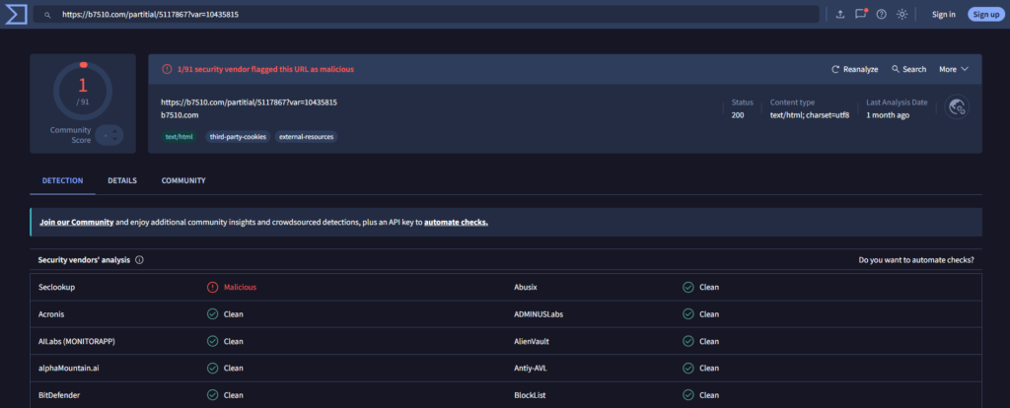The image size is (1010, 408).
Task: Click the 1 month ago analysis date
Action: [888, 115]
